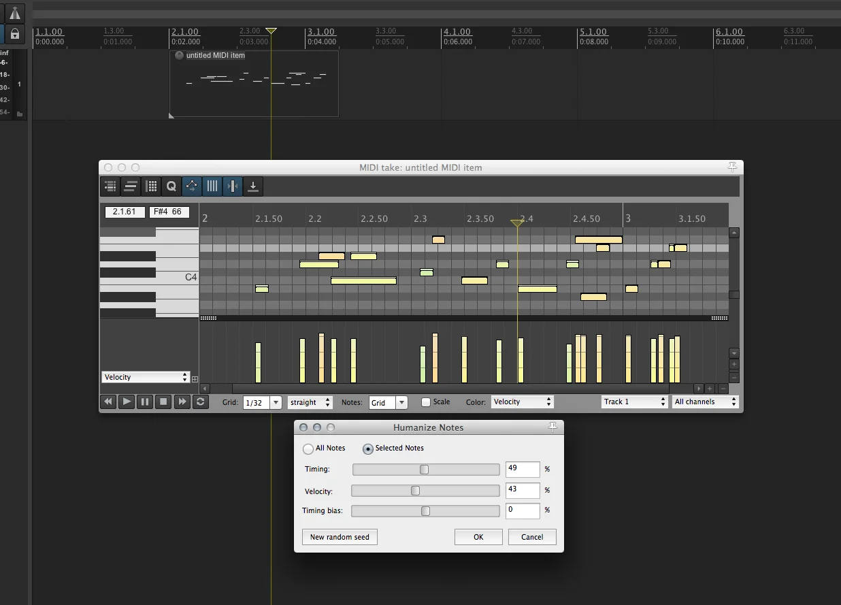Viewport: 841px width, 605px height.
Task: Click OK in Humanize Notes dialog
Action: point(478,537)
